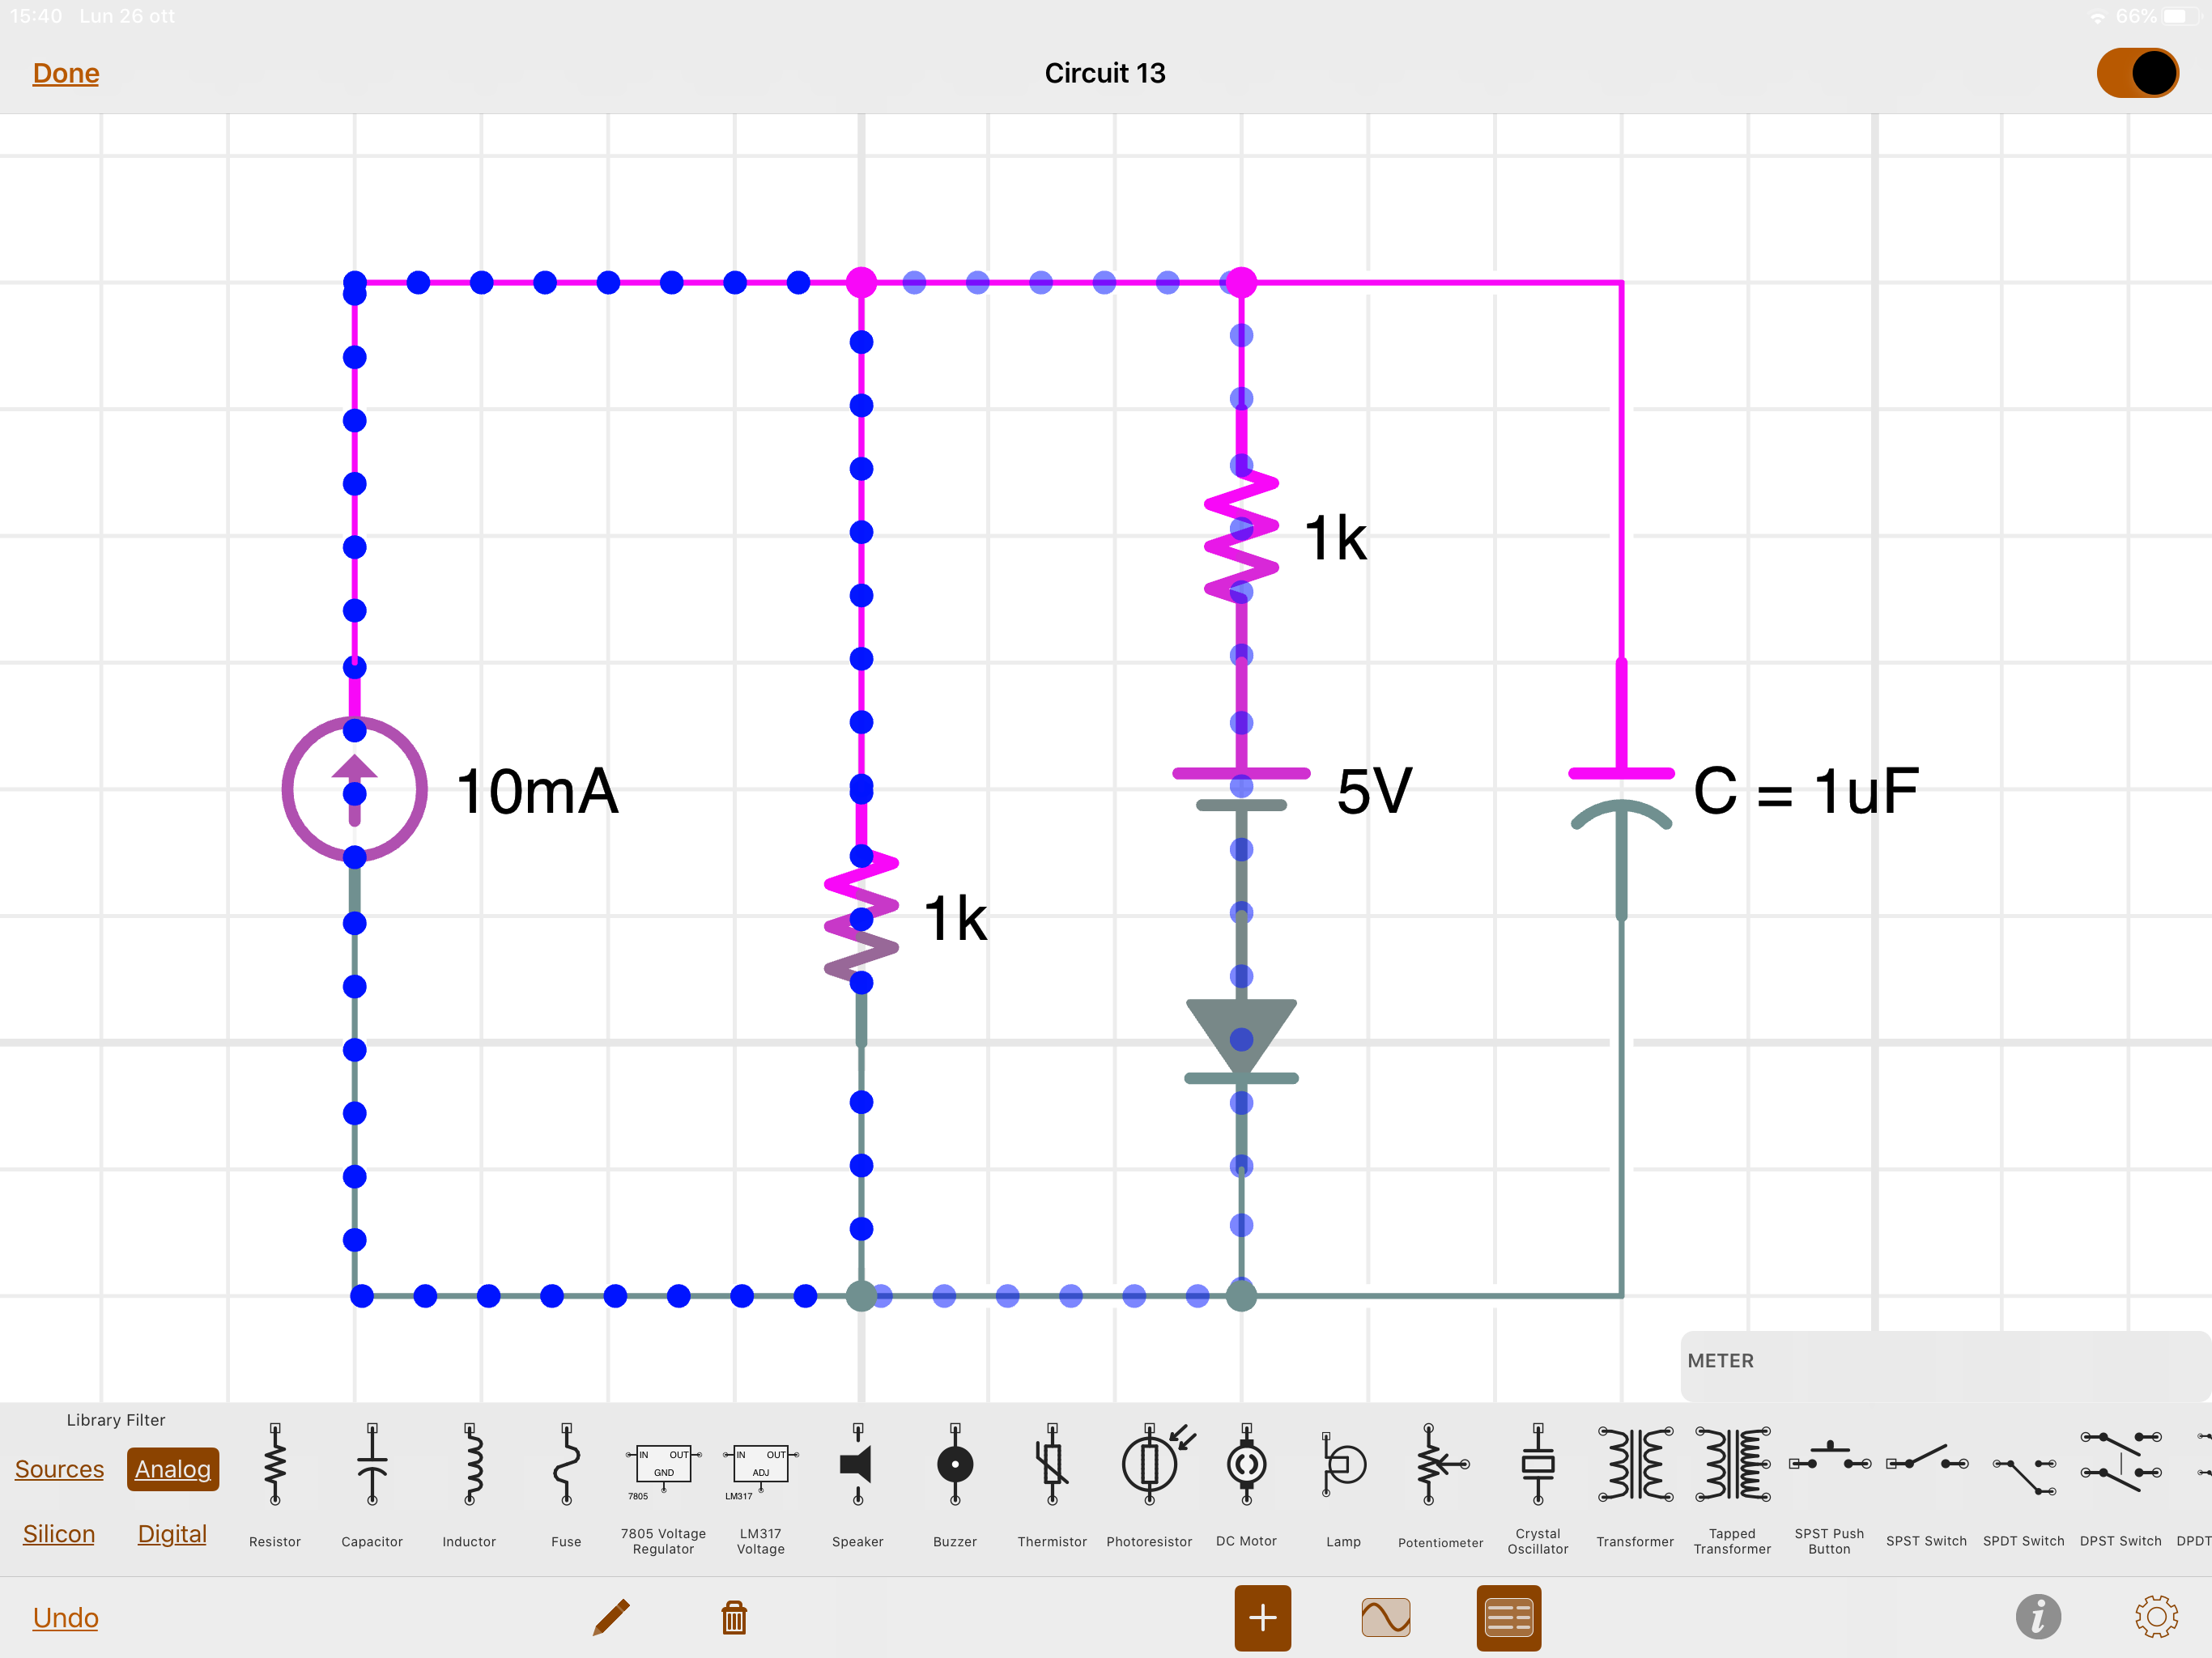Image resolution: width=2212 pixels, height=1658 pixels.
Task: Tap the Done link
Action: pyautogui.click(x=66, y=73)
